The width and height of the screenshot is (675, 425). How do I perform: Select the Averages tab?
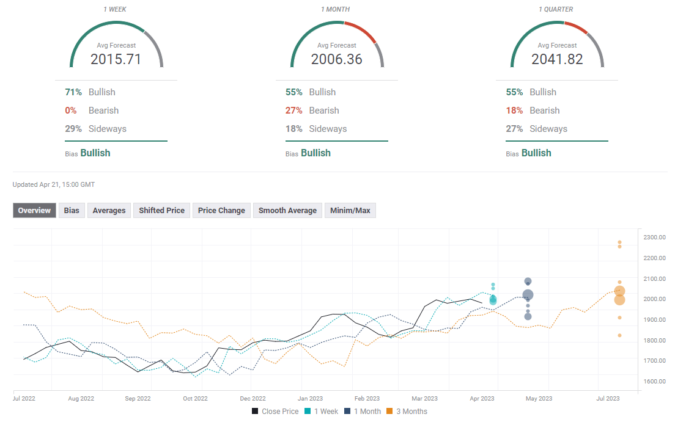109,211
